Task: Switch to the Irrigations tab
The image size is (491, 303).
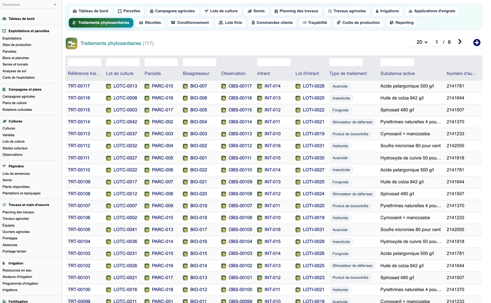Action: [x=387, y=11]
